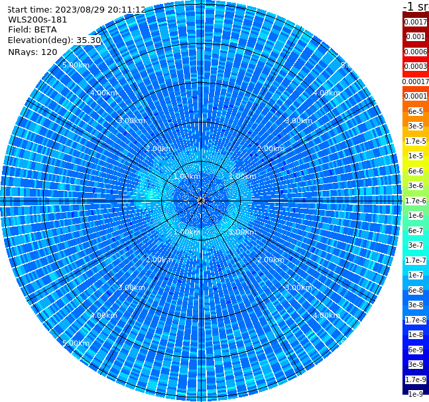Select the 1.00km ring label in northwest quadrant

pos(188,176)
